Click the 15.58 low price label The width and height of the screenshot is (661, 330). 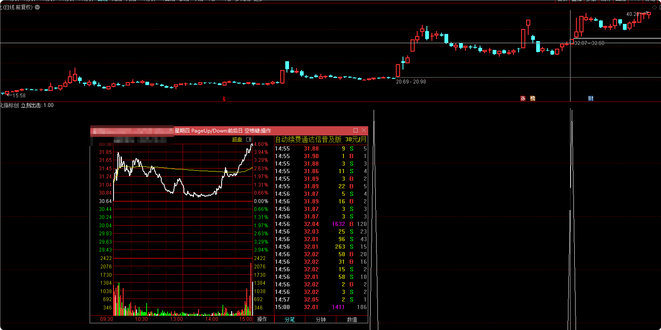[x=19, y=96]
